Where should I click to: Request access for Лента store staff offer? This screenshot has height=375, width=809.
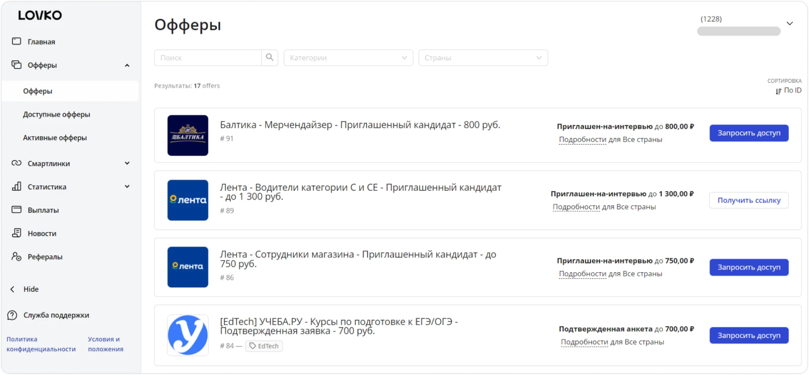(749, 267)
